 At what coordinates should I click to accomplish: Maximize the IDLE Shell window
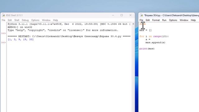pos(122,15)
